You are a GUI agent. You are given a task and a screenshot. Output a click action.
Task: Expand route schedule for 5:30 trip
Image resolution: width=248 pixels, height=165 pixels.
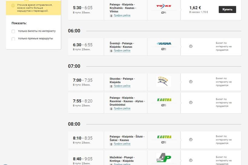coord(122,15)
